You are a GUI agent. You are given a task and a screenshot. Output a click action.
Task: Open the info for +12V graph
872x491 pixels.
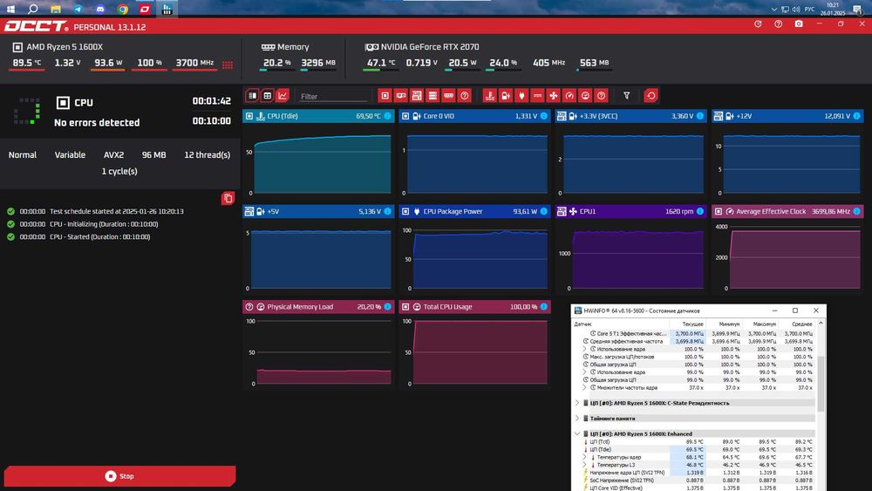[x=857, y=116]
